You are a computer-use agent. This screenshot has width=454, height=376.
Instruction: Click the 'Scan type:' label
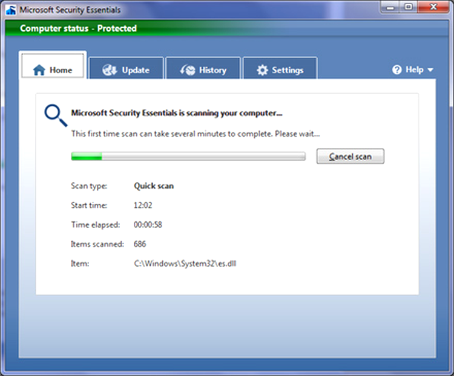point(89,186)
